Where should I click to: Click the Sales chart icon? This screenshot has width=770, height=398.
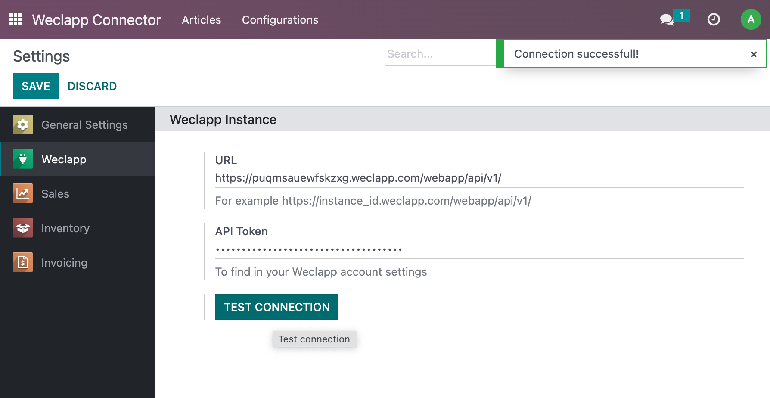pos(23,193)
